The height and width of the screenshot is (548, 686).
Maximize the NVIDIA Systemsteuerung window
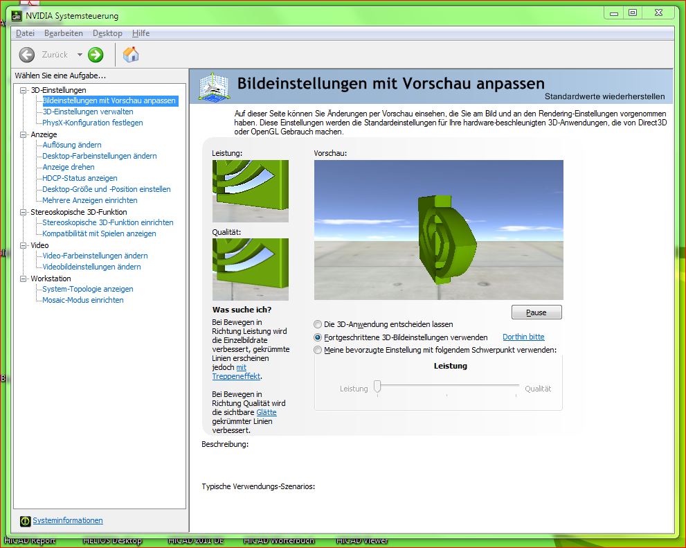633,13
